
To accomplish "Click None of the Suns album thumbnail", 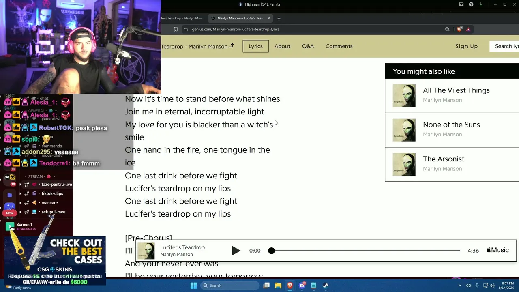I will [x=404, y=130].
